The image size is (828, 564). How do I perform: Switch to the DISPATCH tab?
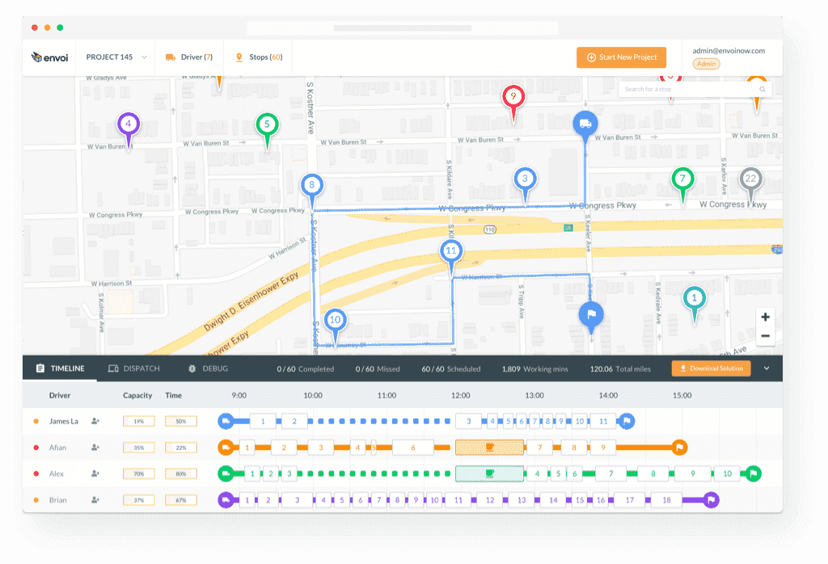coord(134,368)
